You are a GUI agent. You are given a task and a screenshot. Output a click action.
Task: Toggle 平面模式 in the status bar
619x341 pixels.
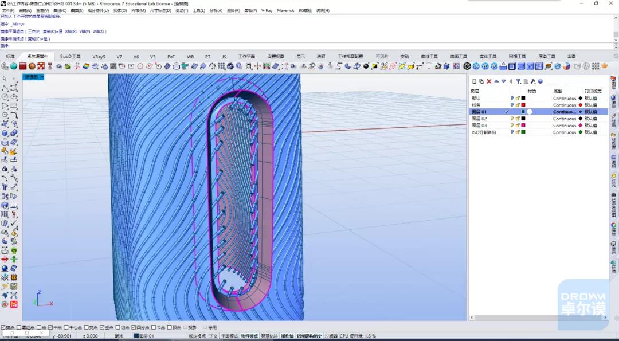coord(229,336)
